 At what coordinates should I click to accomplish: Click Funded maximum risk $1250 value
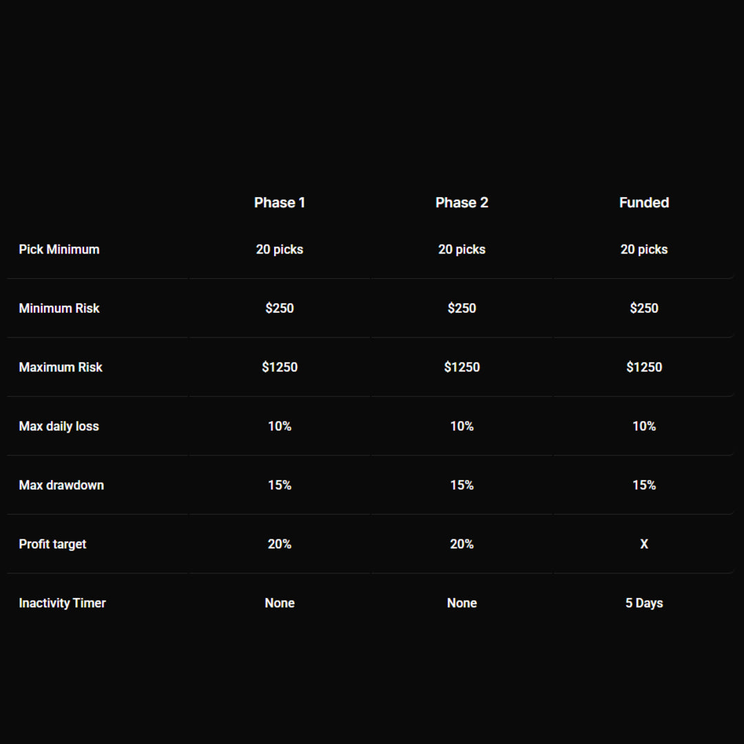[644, 367]
